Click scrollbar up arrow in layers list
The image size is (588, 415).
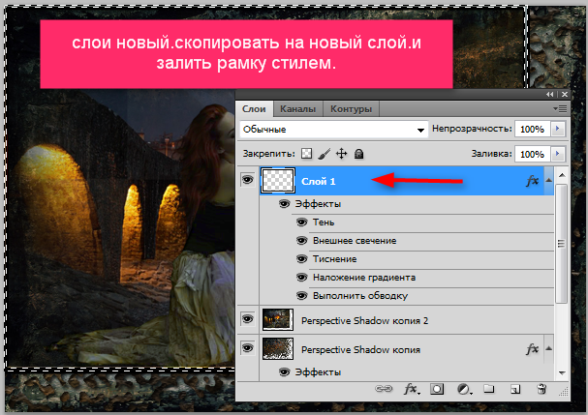562,175
